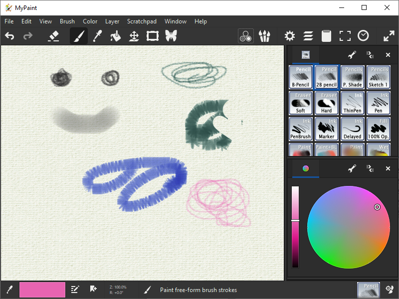Open the Scratchpad menu
Screen dimensions: 399x299
pos(142,21)
